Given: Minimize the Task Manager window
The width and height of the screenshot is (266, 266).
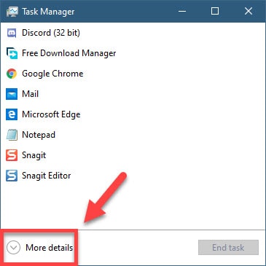Looking at the screenshot, I should coord(182,11).
